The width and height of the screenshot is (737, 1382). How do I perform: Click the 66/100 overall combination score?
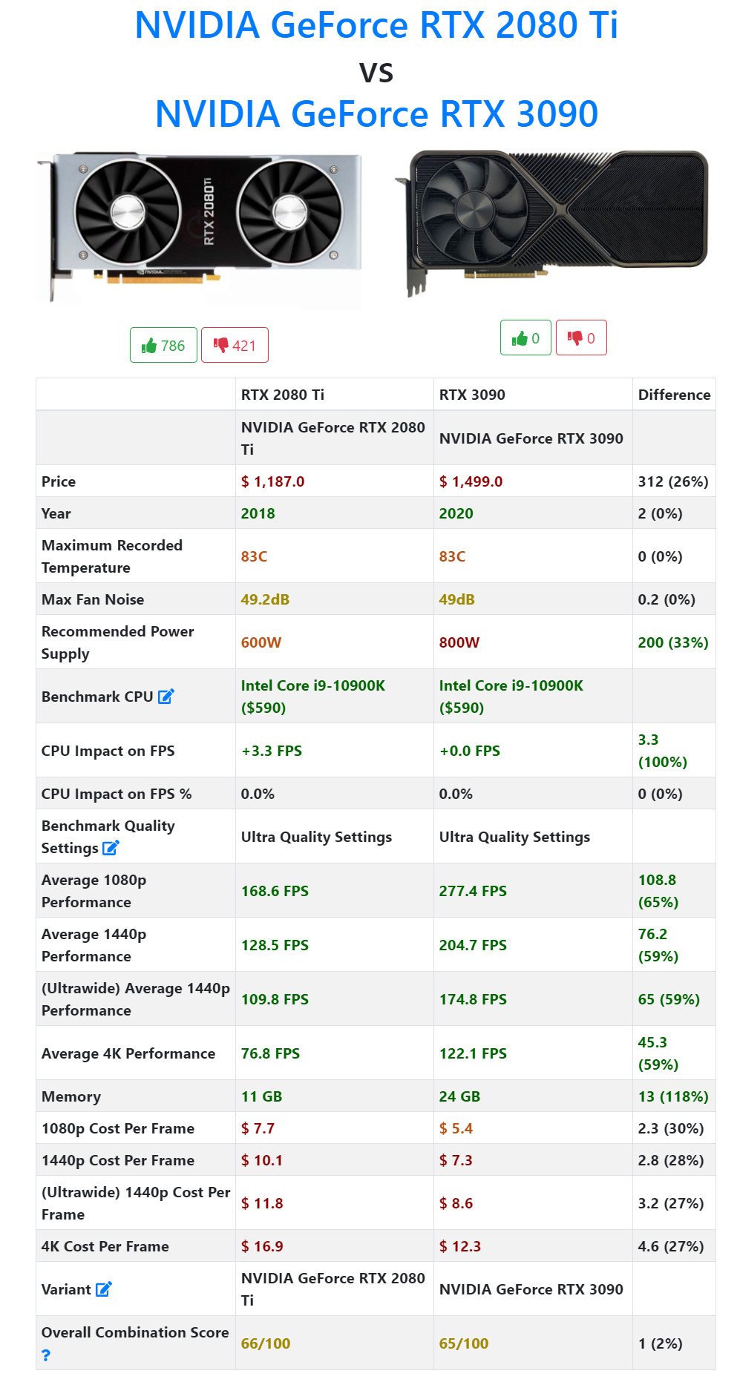266,1343
